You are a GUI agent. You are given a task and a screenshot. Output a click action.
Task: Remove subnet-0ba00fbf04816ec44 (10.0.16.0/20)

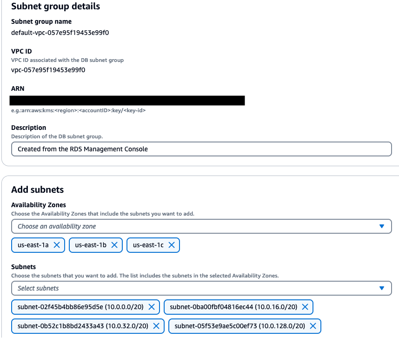[305, 307]
